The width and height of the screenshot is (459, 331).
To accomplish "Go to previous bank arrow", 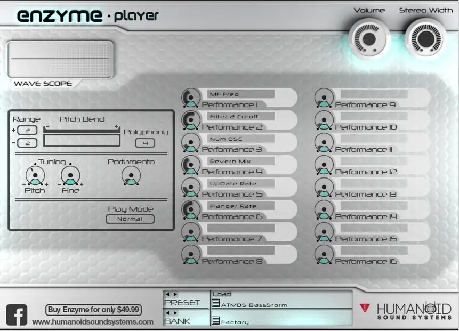I will pos(167,313).
